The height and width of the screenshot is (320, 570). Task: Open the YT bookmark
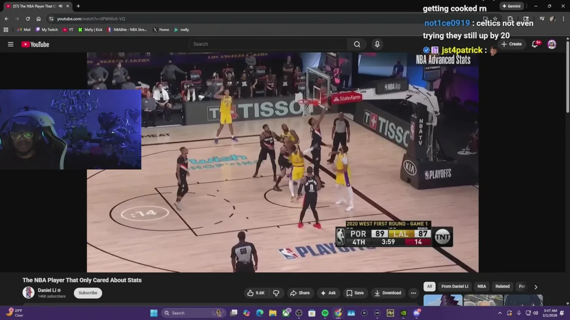pos(68,30)
